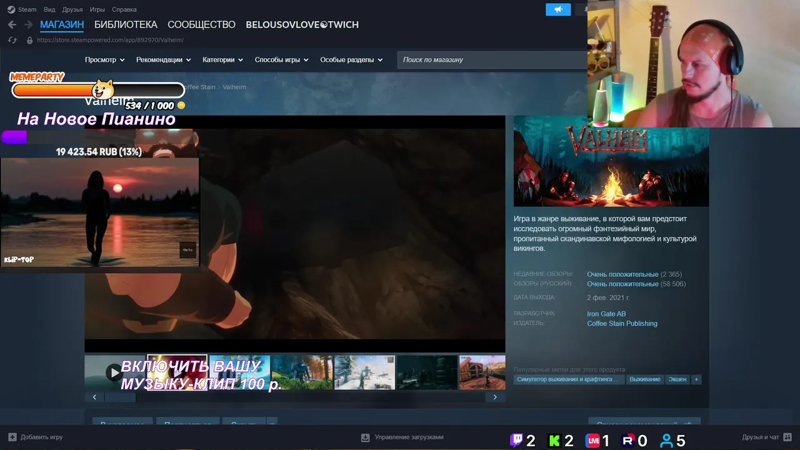Image resolution: width=800 pixels, height=450 pixels.
Task: Switch to the МАГАЗИН tab
Action: (62, 24)
